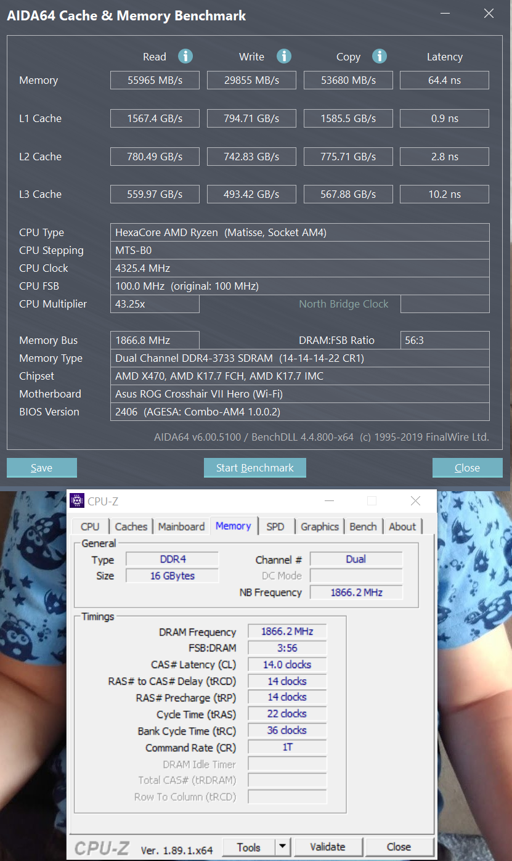The width and height of the screenshot is (512, 861).
Task: Click the L3 Cache latency 10.2 ns value
Action: pyautogui.click(x=445, y=194)
